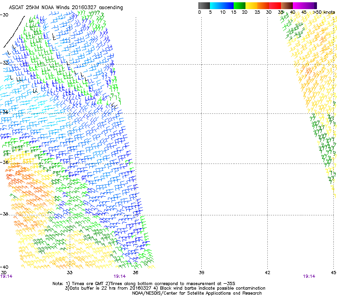This screenshot has height=296, width=337.
Task: Click the '19:14' time nearest longitude 36
Action: click(119, 276)
